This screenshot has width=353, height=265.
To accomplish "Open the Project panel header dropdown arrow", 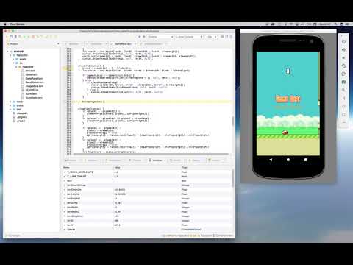I will click(58, 44).
